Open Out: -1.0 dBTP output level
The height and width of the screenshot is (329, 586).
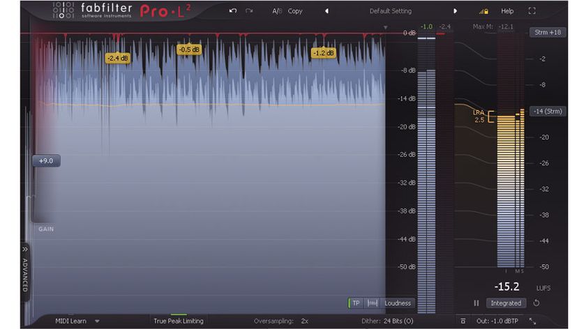pyautogui.click(x=497, y=321)
